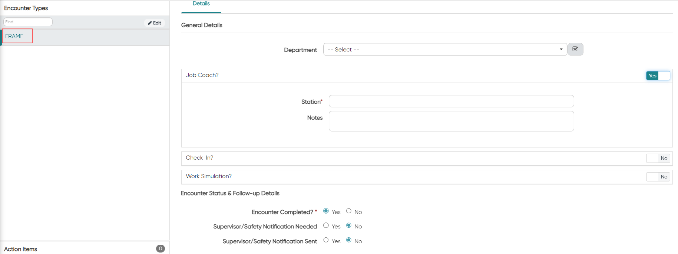Click the Encounter Types panel header
Screen dimensions: 678x254
coord(26,8)
